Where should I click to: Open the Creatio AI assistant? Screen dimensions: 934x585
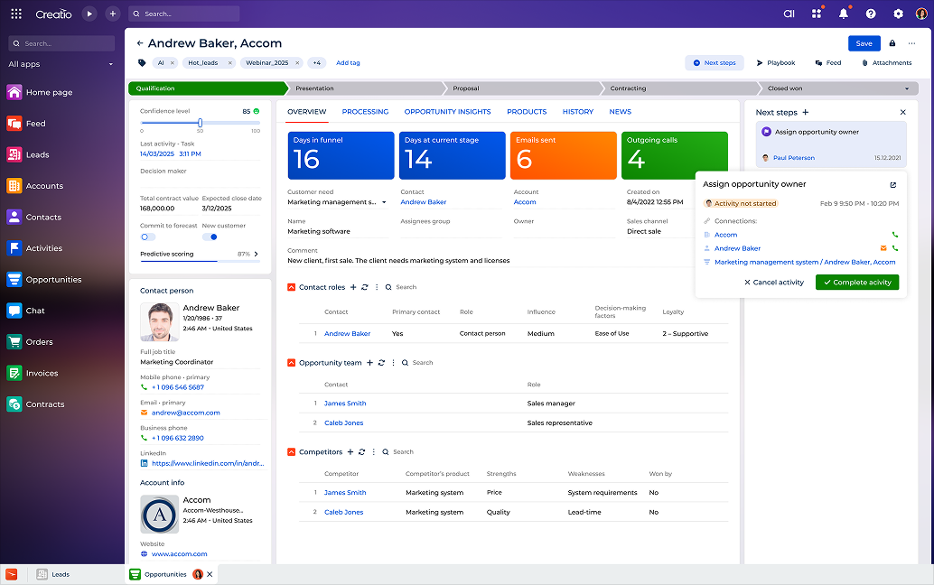pos(789,14)
